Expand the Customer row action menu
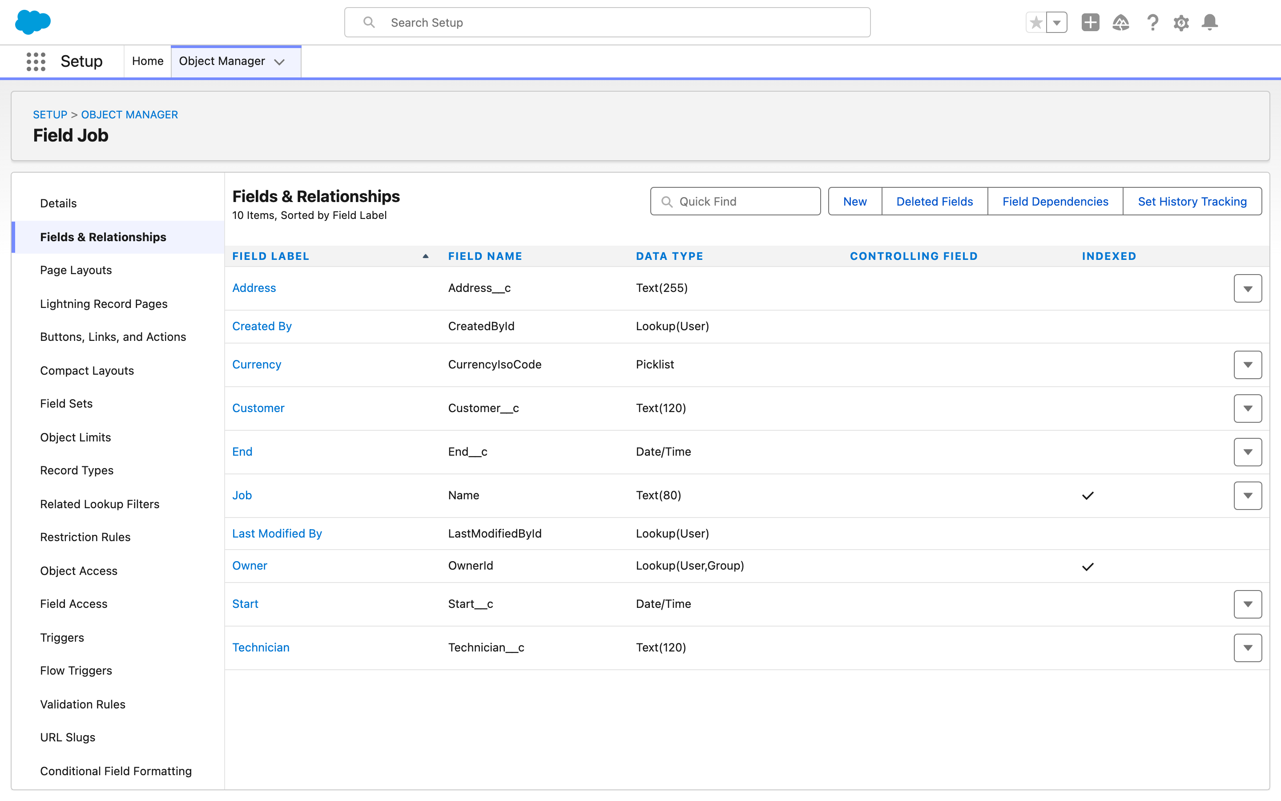1281x801 pixels. (1248, 409)
